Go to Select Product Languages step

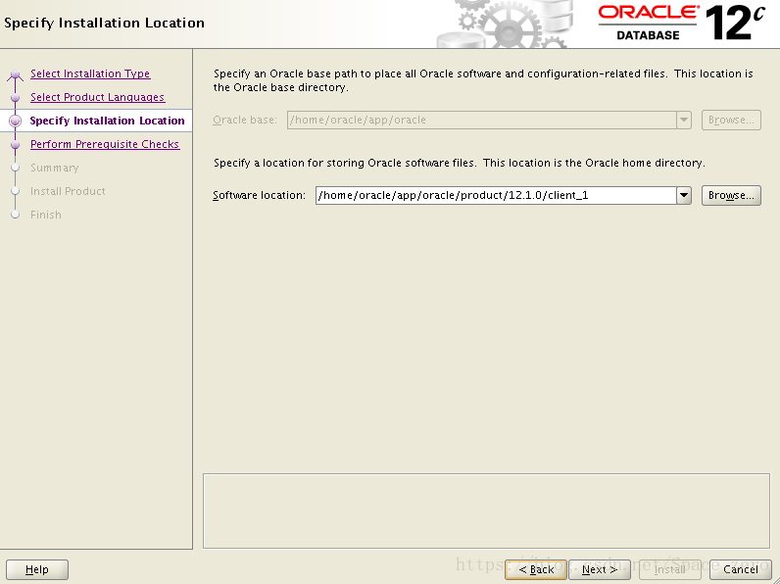[98, 97]
